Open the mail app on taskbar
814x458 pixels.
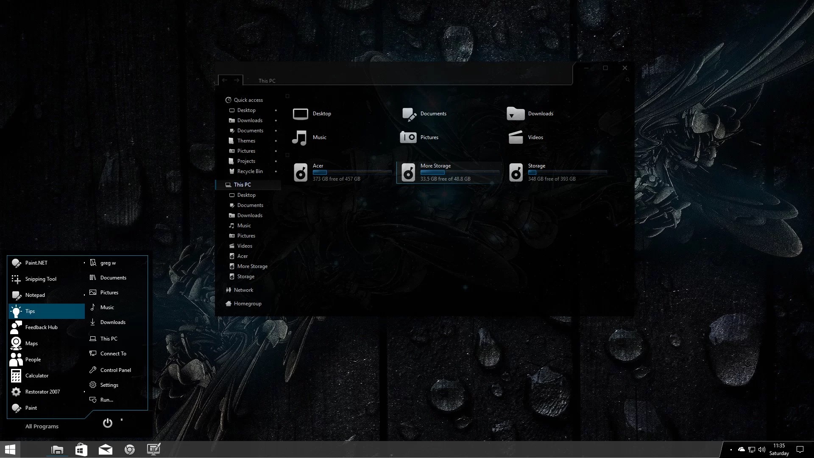106,450
